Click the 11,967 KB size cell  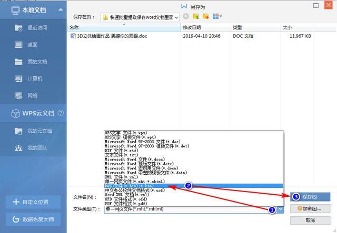pos(300,36)
